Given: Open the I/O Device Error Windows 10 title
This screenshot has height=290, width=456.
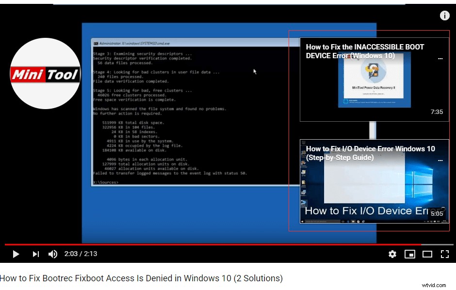Looking at the screenshot, I should tap(370, 153).
